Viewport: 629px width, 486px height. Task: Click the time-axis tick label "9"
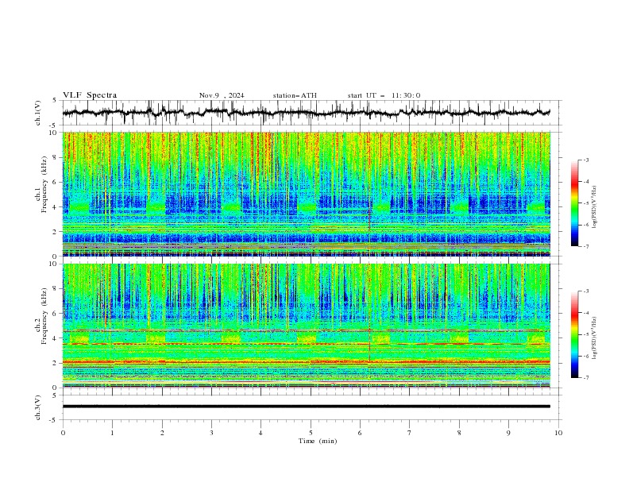508,433
